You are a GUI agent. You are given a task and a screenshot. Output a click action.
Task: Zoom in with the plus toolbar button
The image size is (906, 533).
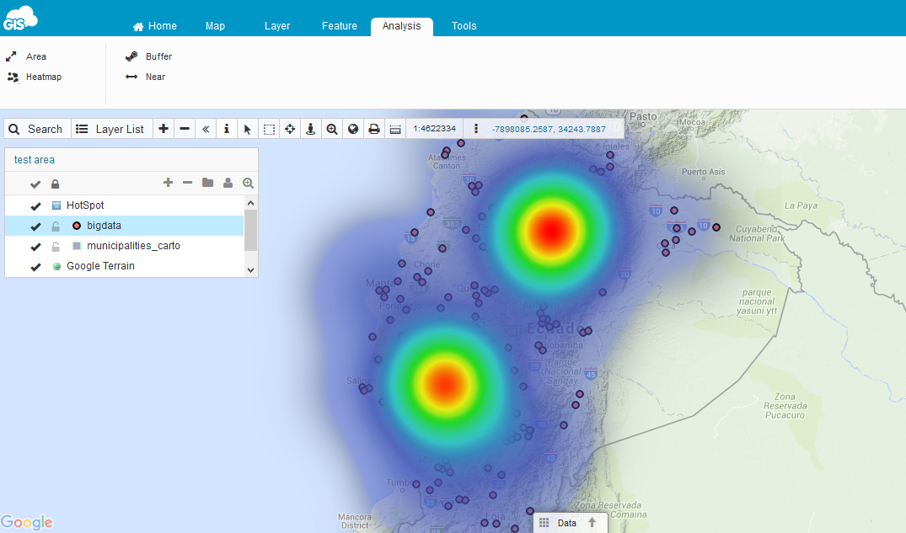click(x=164, y=129)
